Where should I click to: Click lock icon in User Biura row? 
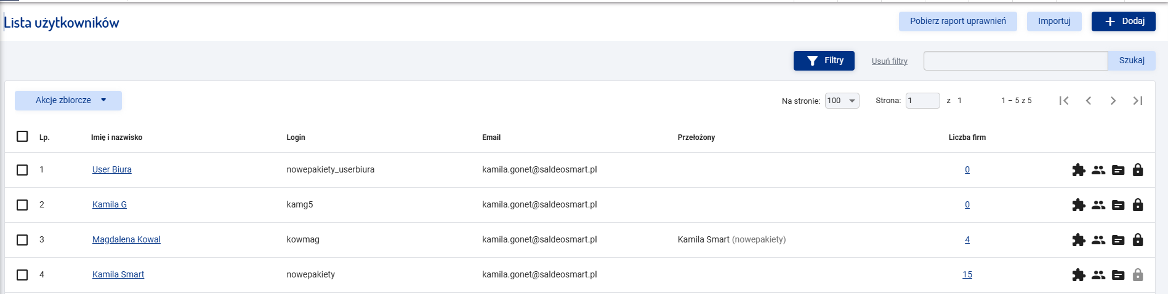1138,170
